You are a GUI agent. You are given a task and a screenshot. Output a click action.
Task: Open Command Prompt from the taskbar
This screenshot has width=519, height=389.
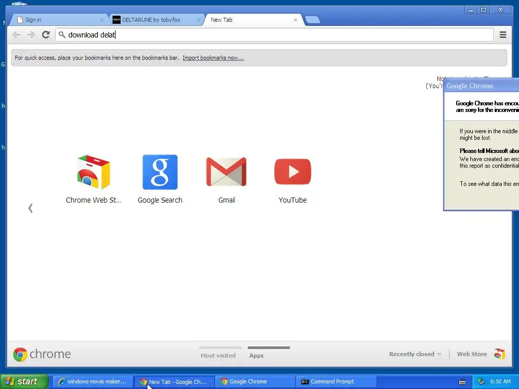click(337, 381)
